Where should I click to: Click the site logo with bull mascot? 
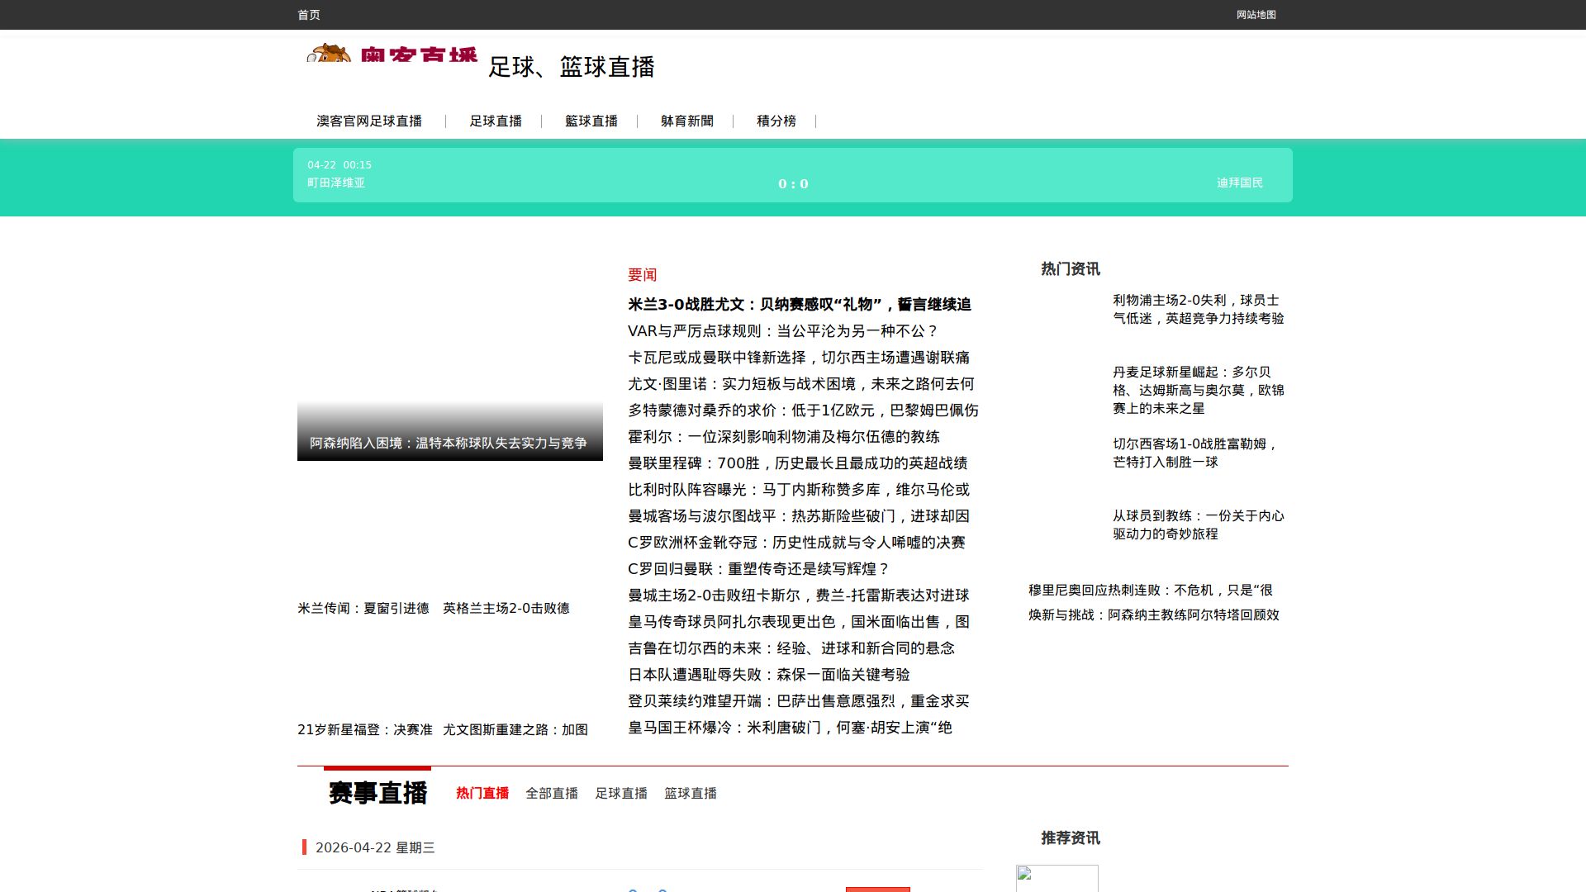(x=392, y=54)
